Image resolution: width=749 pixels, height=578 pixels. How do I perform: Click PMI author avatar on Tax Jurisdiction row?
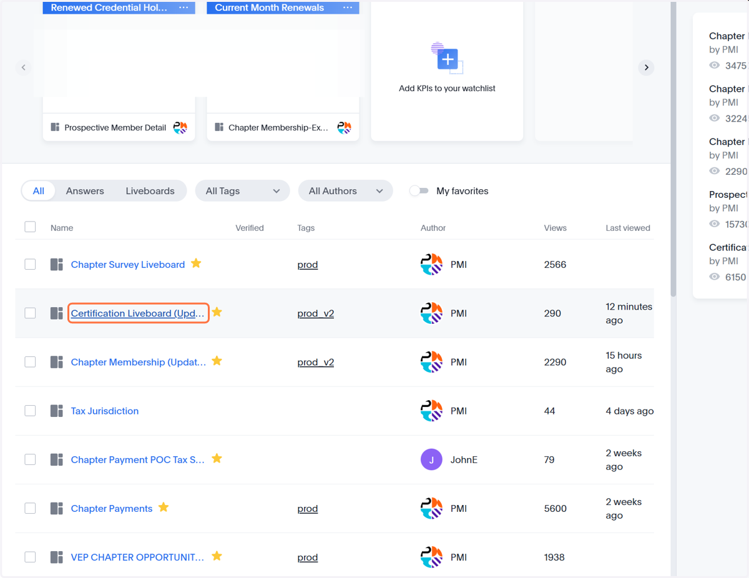pyautogui.click(x=431, y=411)
